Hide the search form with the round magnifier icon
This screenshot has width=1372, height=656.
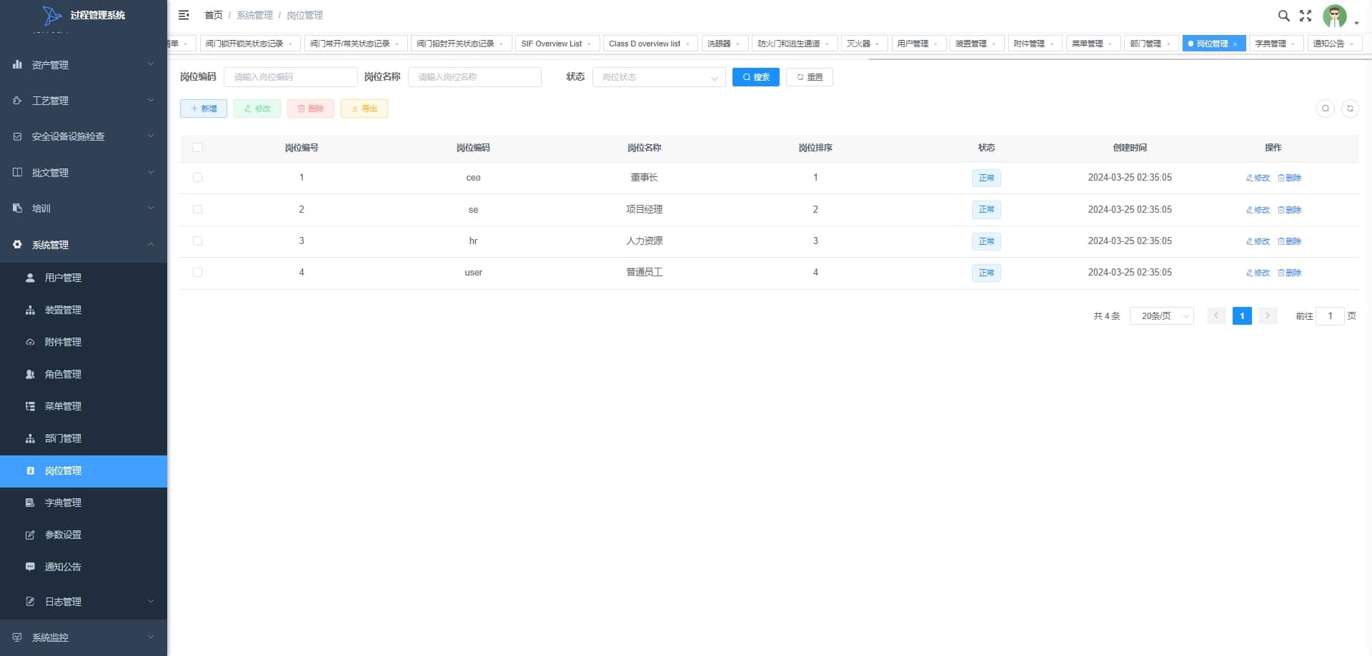point(1326,109)
